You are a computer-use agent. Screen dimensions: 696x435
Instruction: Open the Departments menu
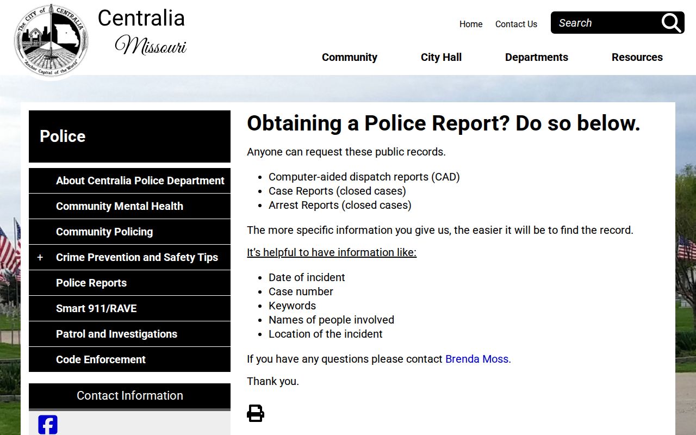pos(537,57)
